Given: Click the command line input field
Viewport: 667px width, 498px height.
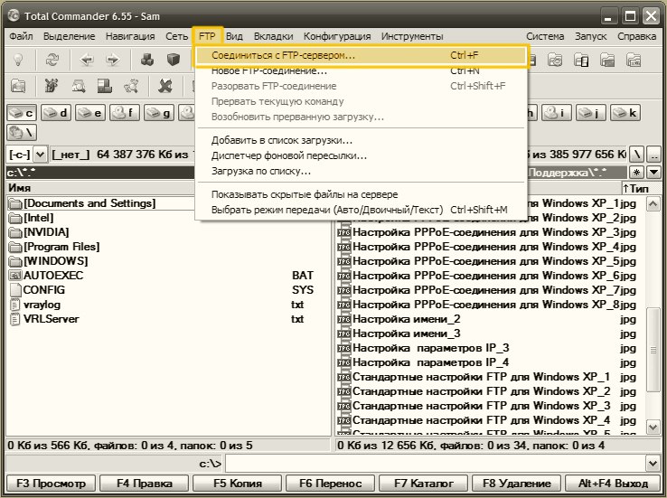Looking at the screenshot, I should (435, 463).
